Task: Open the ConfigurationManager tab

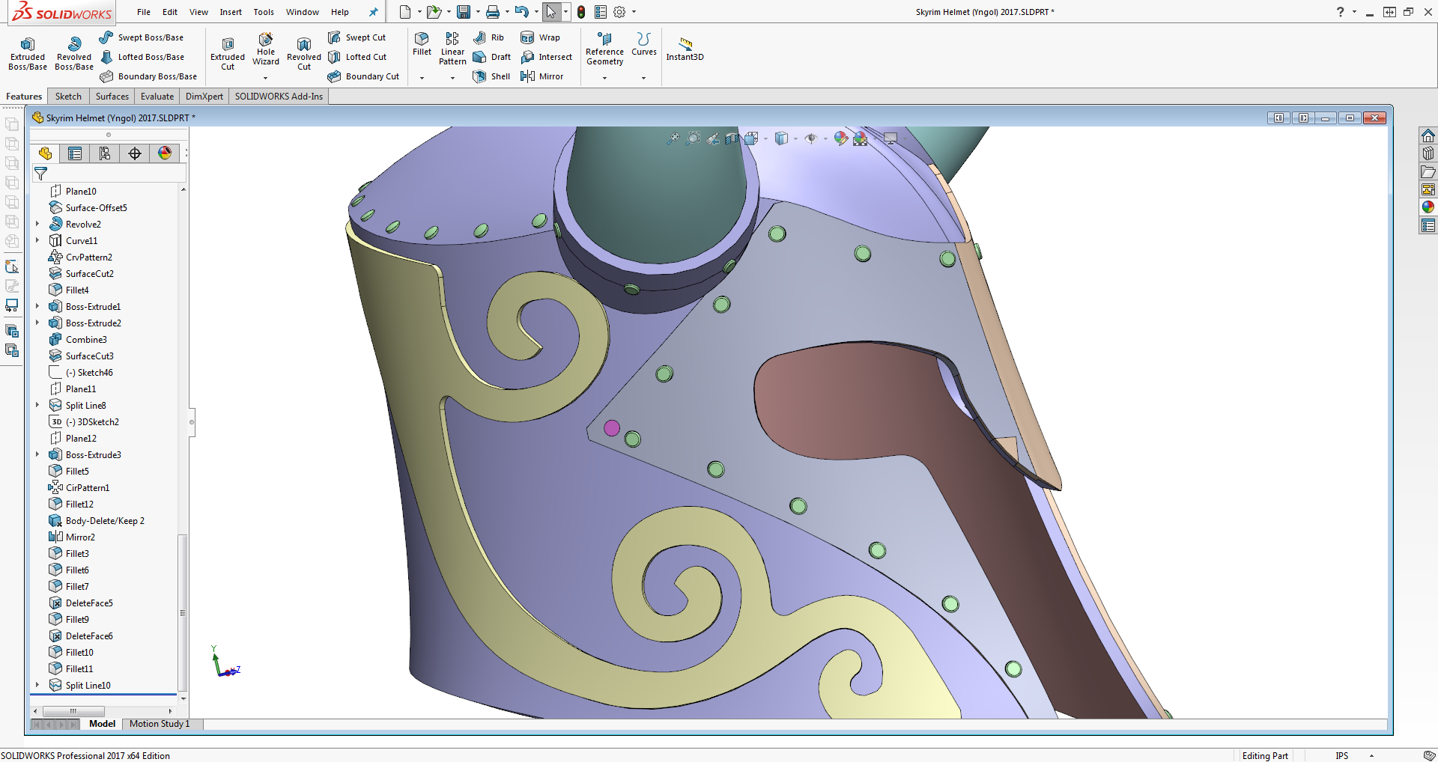Action: pyautogui.click(x=105, y=153)
